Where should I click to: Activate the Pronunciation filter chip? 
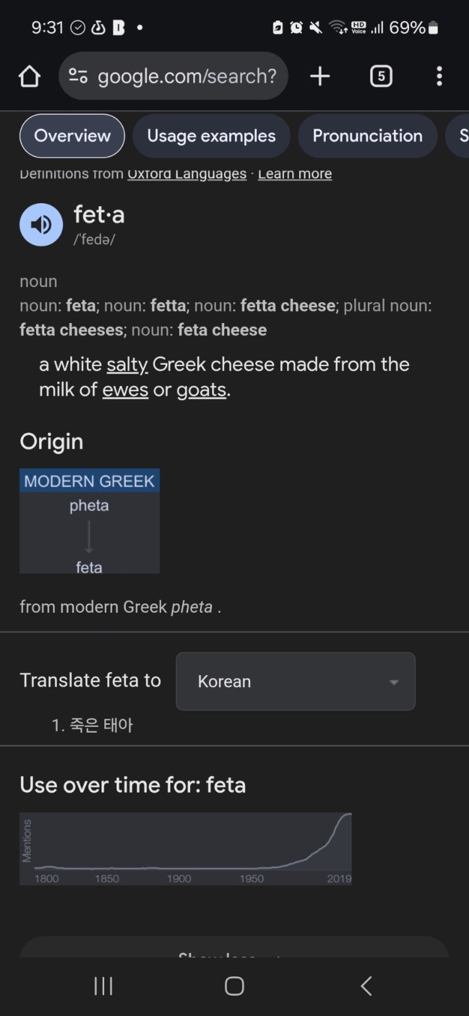(x=367, y=136)
